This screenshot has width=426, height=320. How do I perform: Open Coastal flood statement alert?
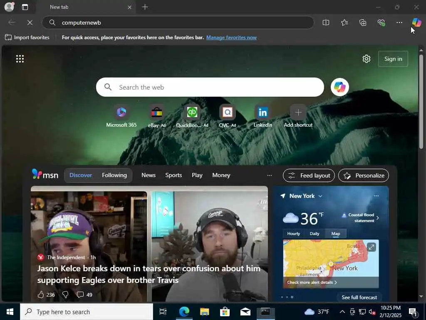coord(360,217)
